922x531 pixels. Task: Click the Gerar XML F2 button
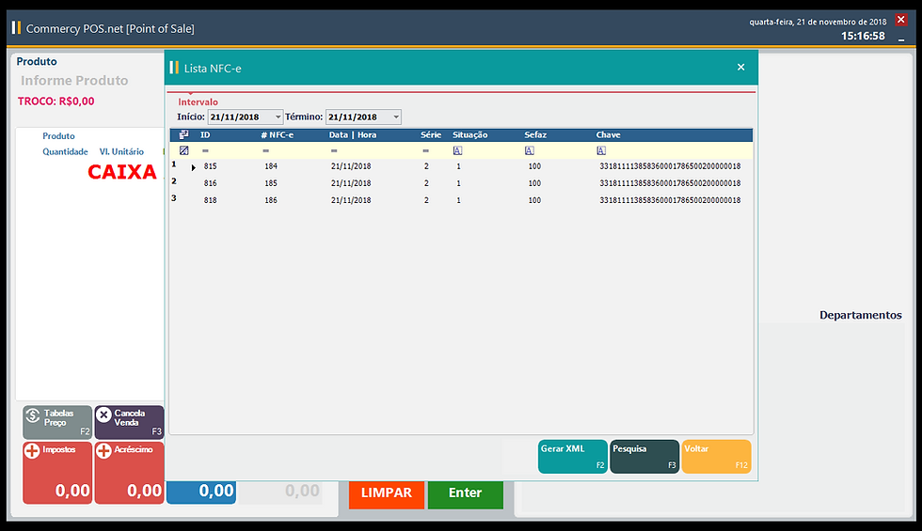click(573, 457)
